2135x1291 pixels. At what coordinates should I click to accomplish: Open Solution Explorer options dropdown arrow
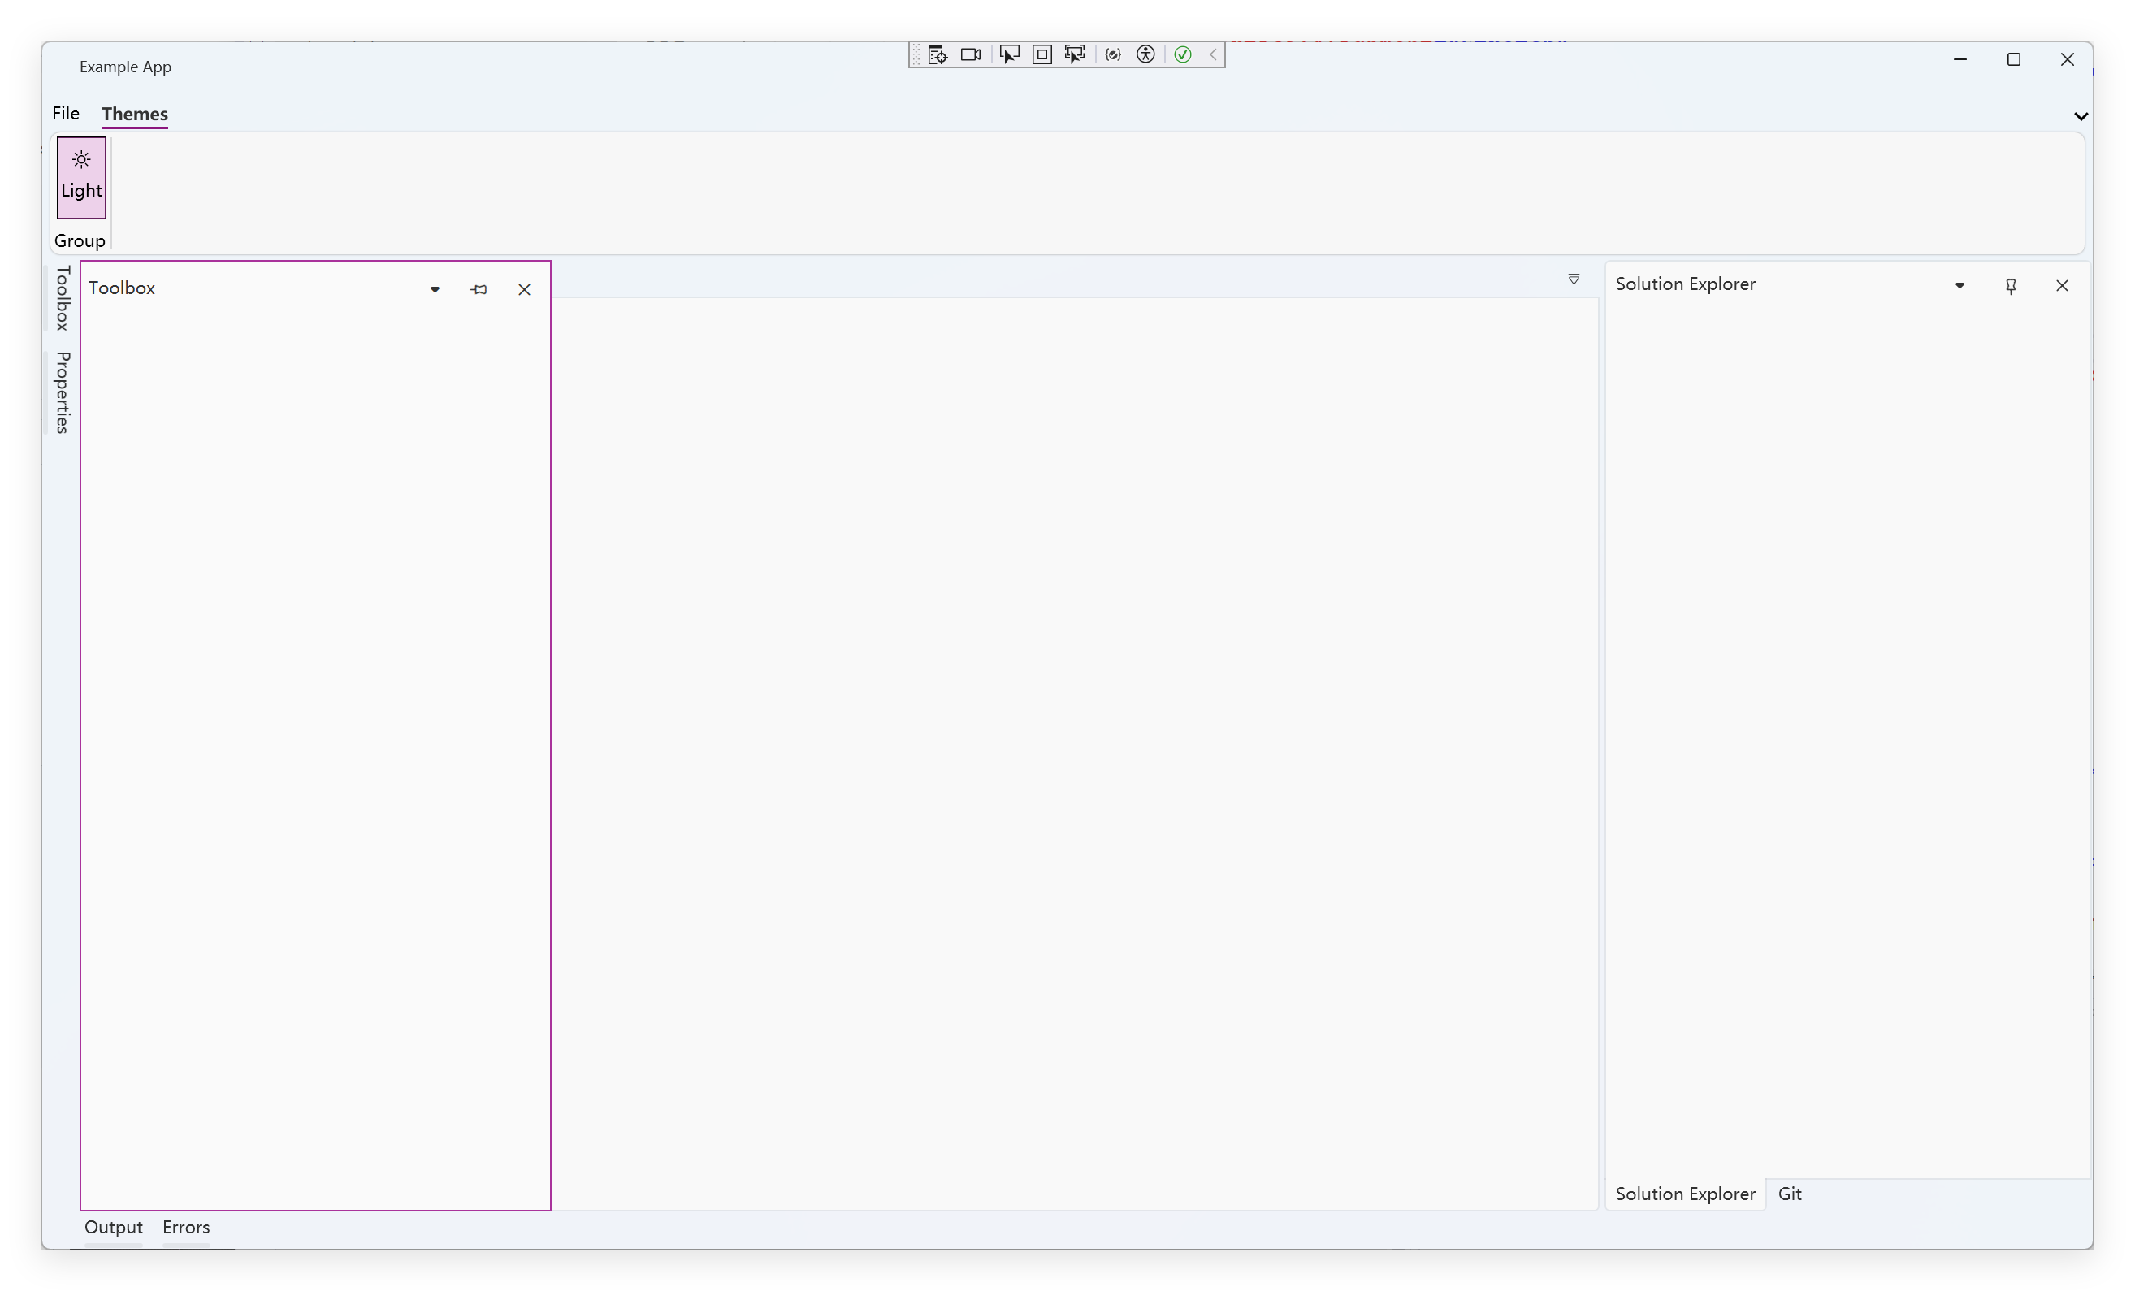pos(1959,286)
